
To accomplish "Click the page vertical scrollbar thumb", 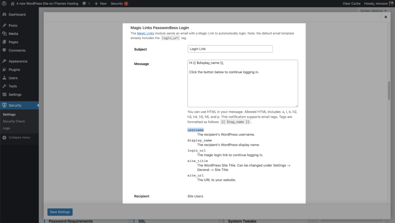I will point(389,90).
